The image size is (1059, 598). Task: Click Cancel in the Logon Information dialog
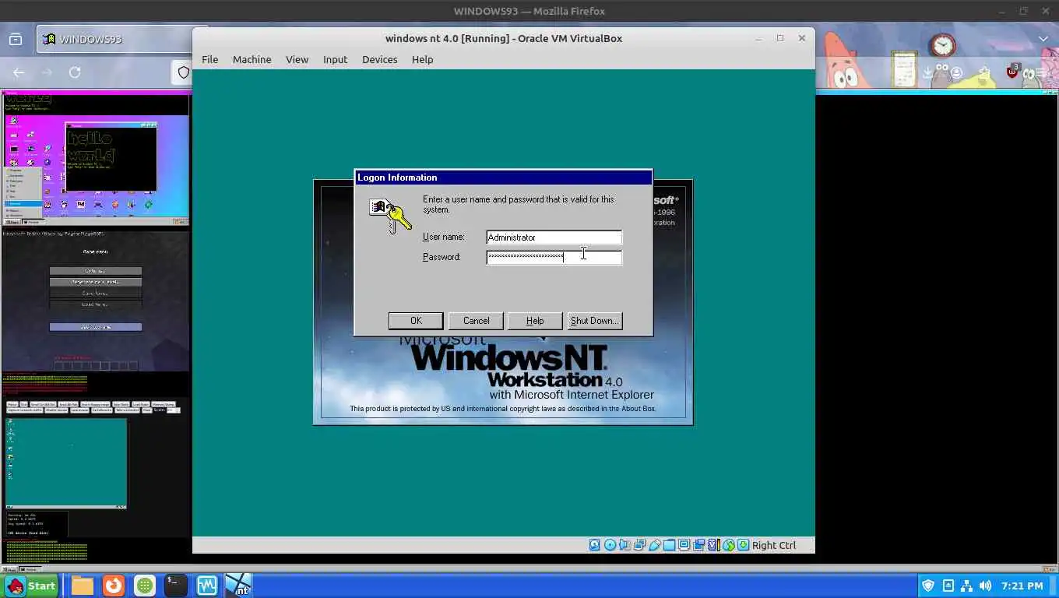476,321
